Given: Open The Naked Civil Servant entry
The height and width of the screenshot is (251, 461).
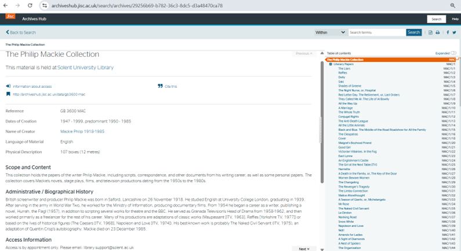Looking at the screenshot, I should [x=353, y=208].
